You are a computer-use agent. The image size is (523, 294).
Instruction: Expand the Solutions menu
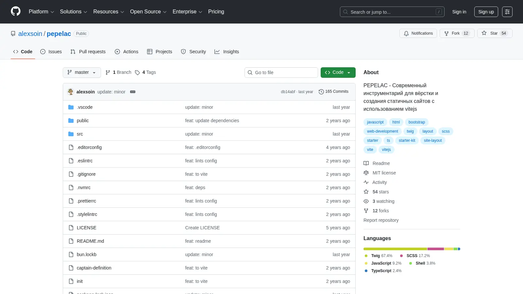pyautogui.click(x=74, y=12)
